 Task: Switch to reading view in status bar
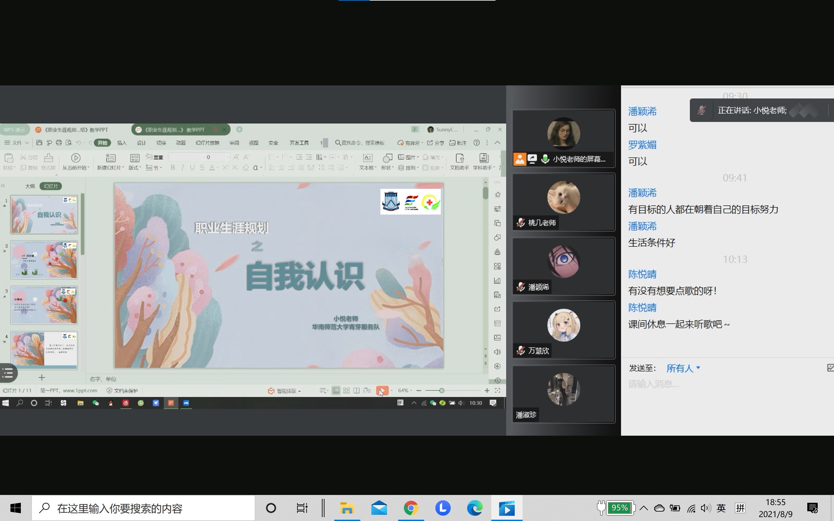(x=357, y=390)
